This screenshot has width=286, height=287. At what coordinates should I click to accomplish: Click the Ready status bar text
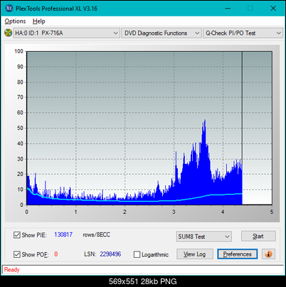[x=11, y=270]
